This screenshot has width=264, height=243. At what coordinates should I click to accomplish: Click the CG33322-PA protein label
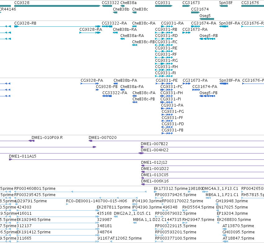click(115, 93)
